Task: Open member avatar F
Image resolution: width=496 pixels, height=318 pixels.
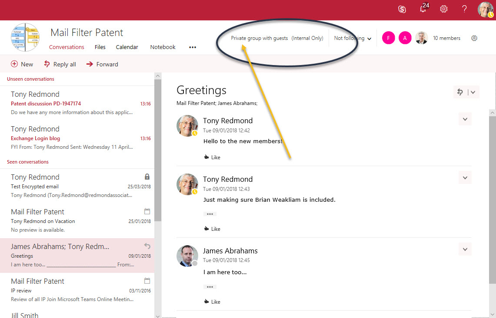Action: [x=389, y=38]
